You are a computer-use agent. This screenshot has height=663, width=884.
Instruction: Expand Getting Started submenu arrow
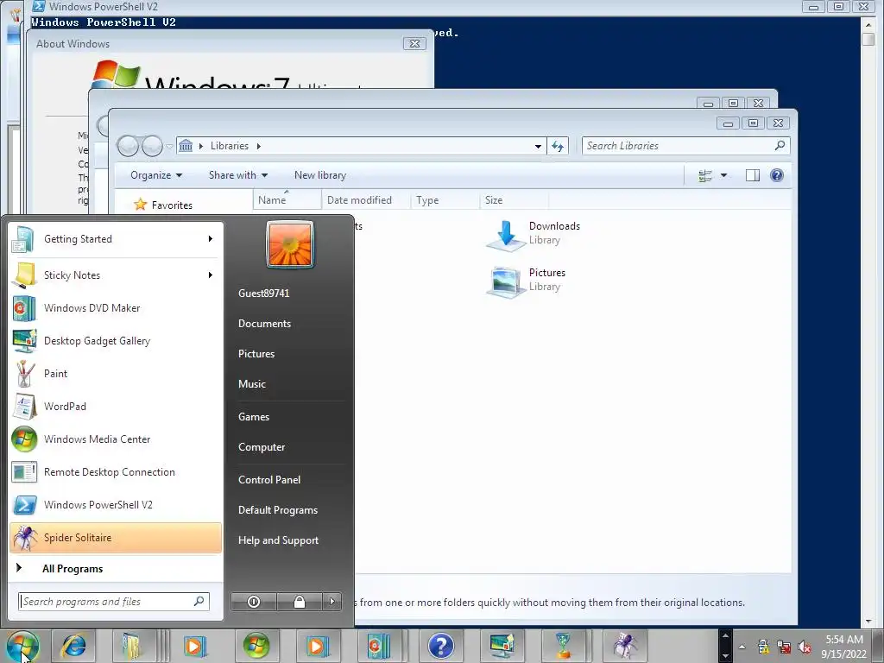pyautogui.click(x=211, y=239)
